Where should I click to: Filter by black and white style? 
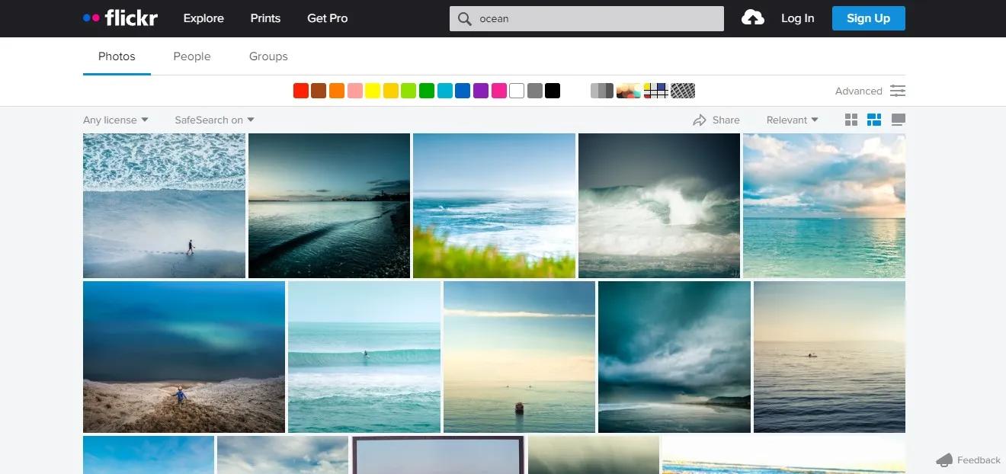(602, 91)
